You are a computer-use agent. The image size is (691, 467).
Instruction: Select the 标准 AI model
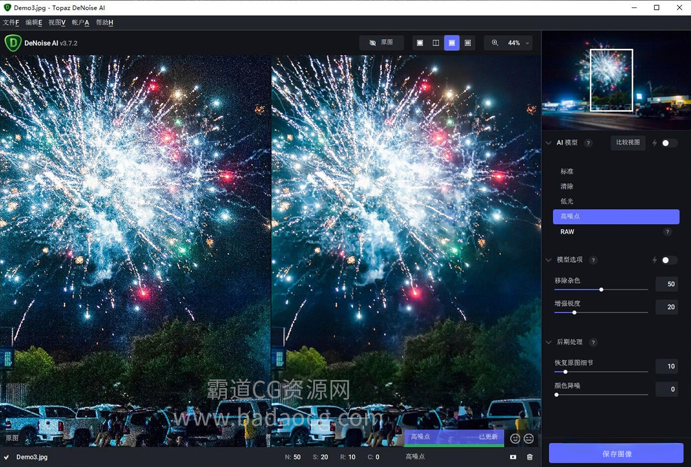tap(616, 172)
